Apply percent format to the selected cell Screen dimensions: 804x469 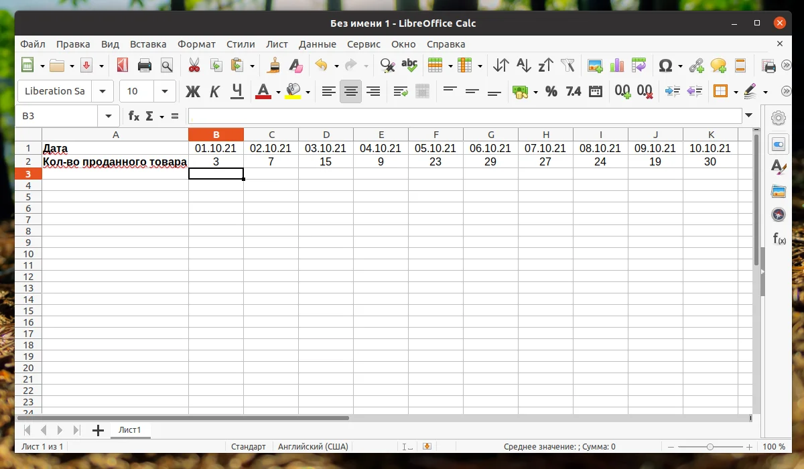click(x=551, y=91)
